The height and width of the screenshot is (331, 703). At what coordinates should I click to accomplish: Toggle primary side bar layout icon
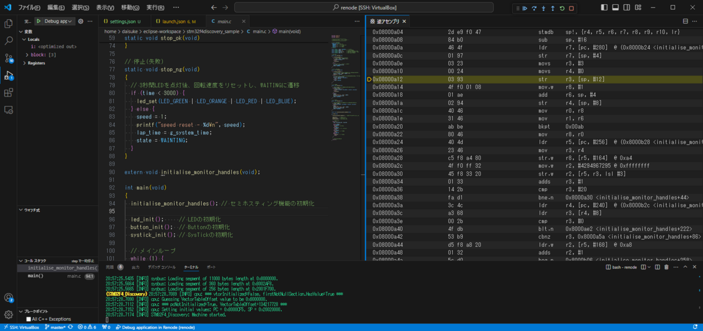tap(605, 8)
